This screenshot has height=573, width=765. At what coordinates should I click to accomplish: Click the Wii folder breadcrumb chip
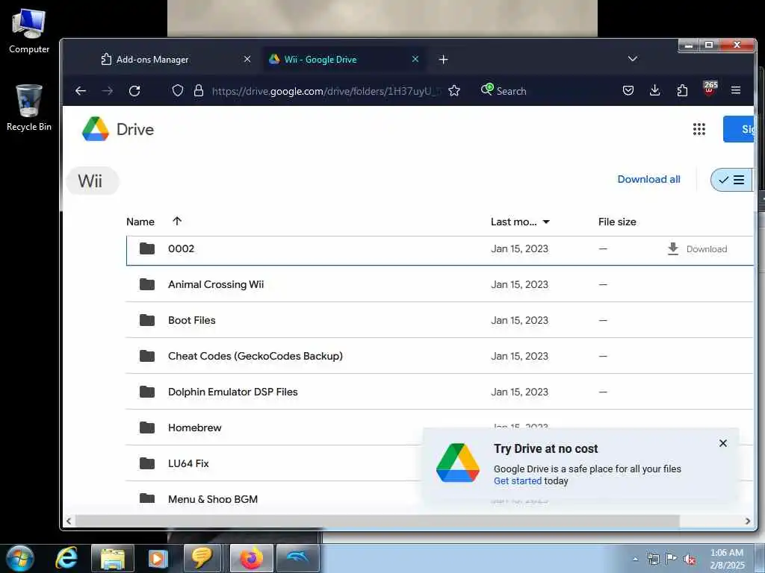92,181
